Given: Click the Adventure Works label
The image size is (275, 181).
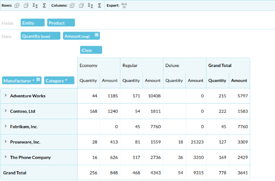Looking at the screenshot, I should click(x=28, y=96).
